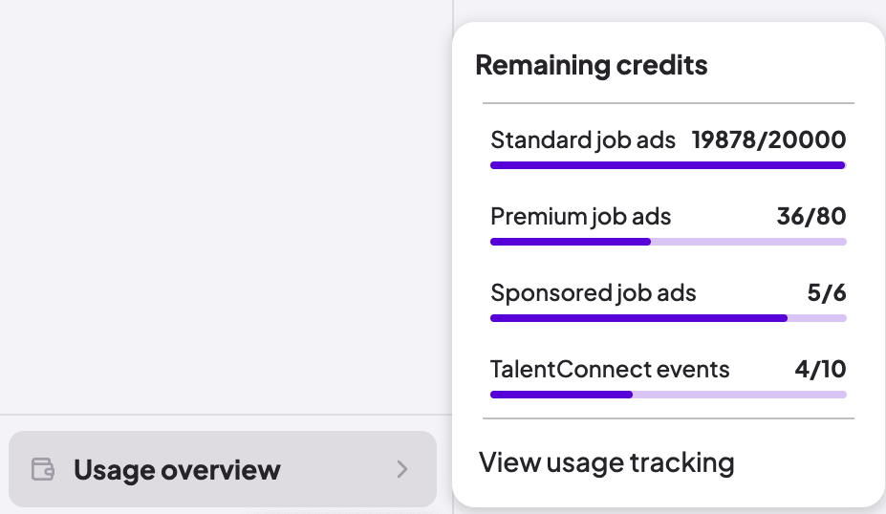
Task: Click the 5/6 sponsored credits count
Action: pos(827,293)
